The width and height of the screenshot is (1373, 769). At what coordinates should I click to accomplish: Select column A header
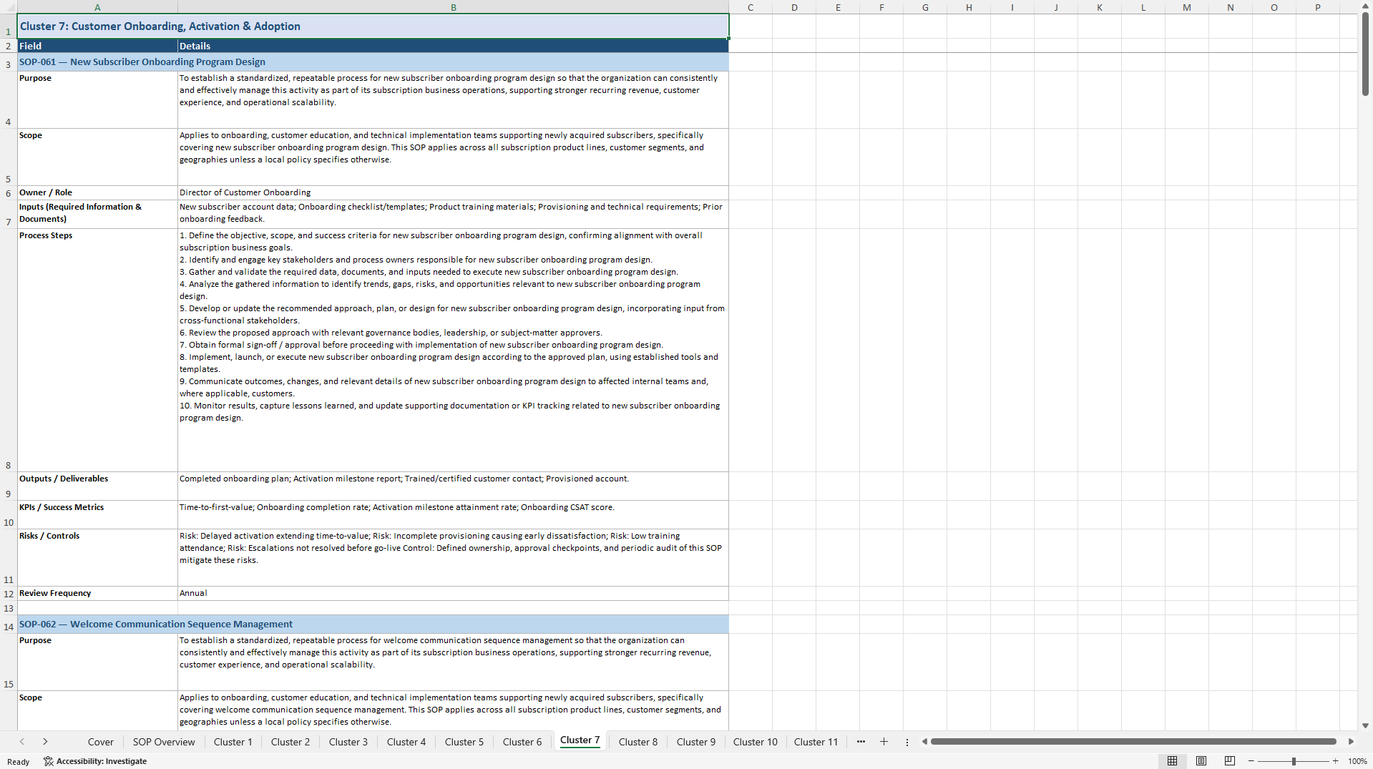point(97,7)
